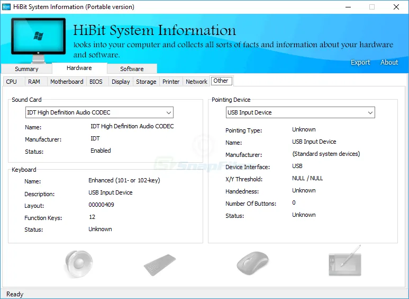
Task: Open the Motherboard sub-tab
Action: point(67,82)
